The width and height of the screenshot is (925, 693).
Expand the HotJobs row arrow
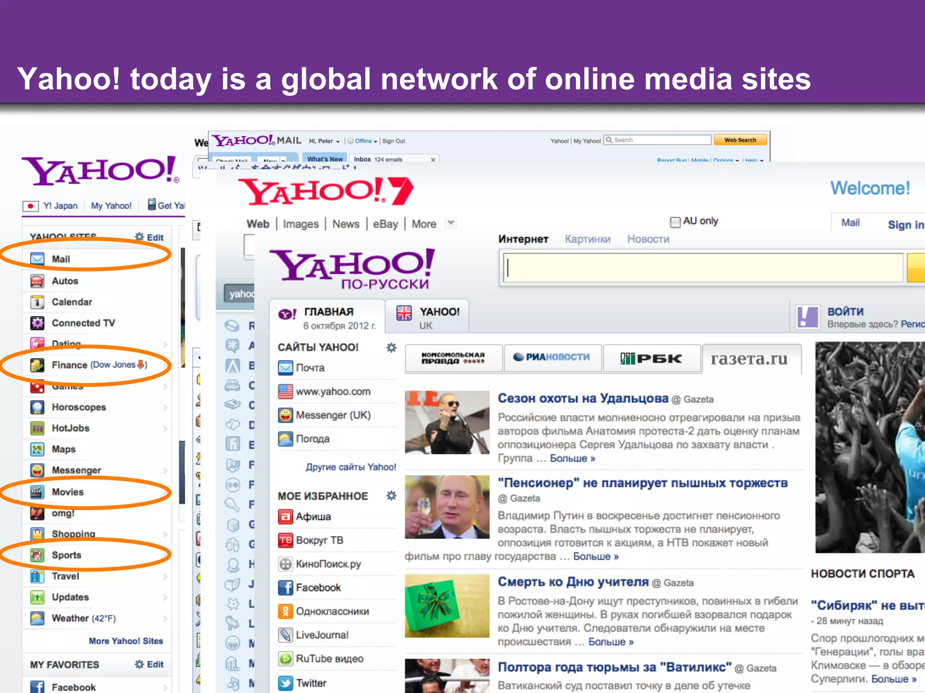click(165, 429)
